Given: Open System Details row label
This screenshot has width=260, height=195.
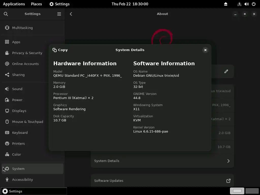Looking at the screenshot, I should click(x=107, y=161).
